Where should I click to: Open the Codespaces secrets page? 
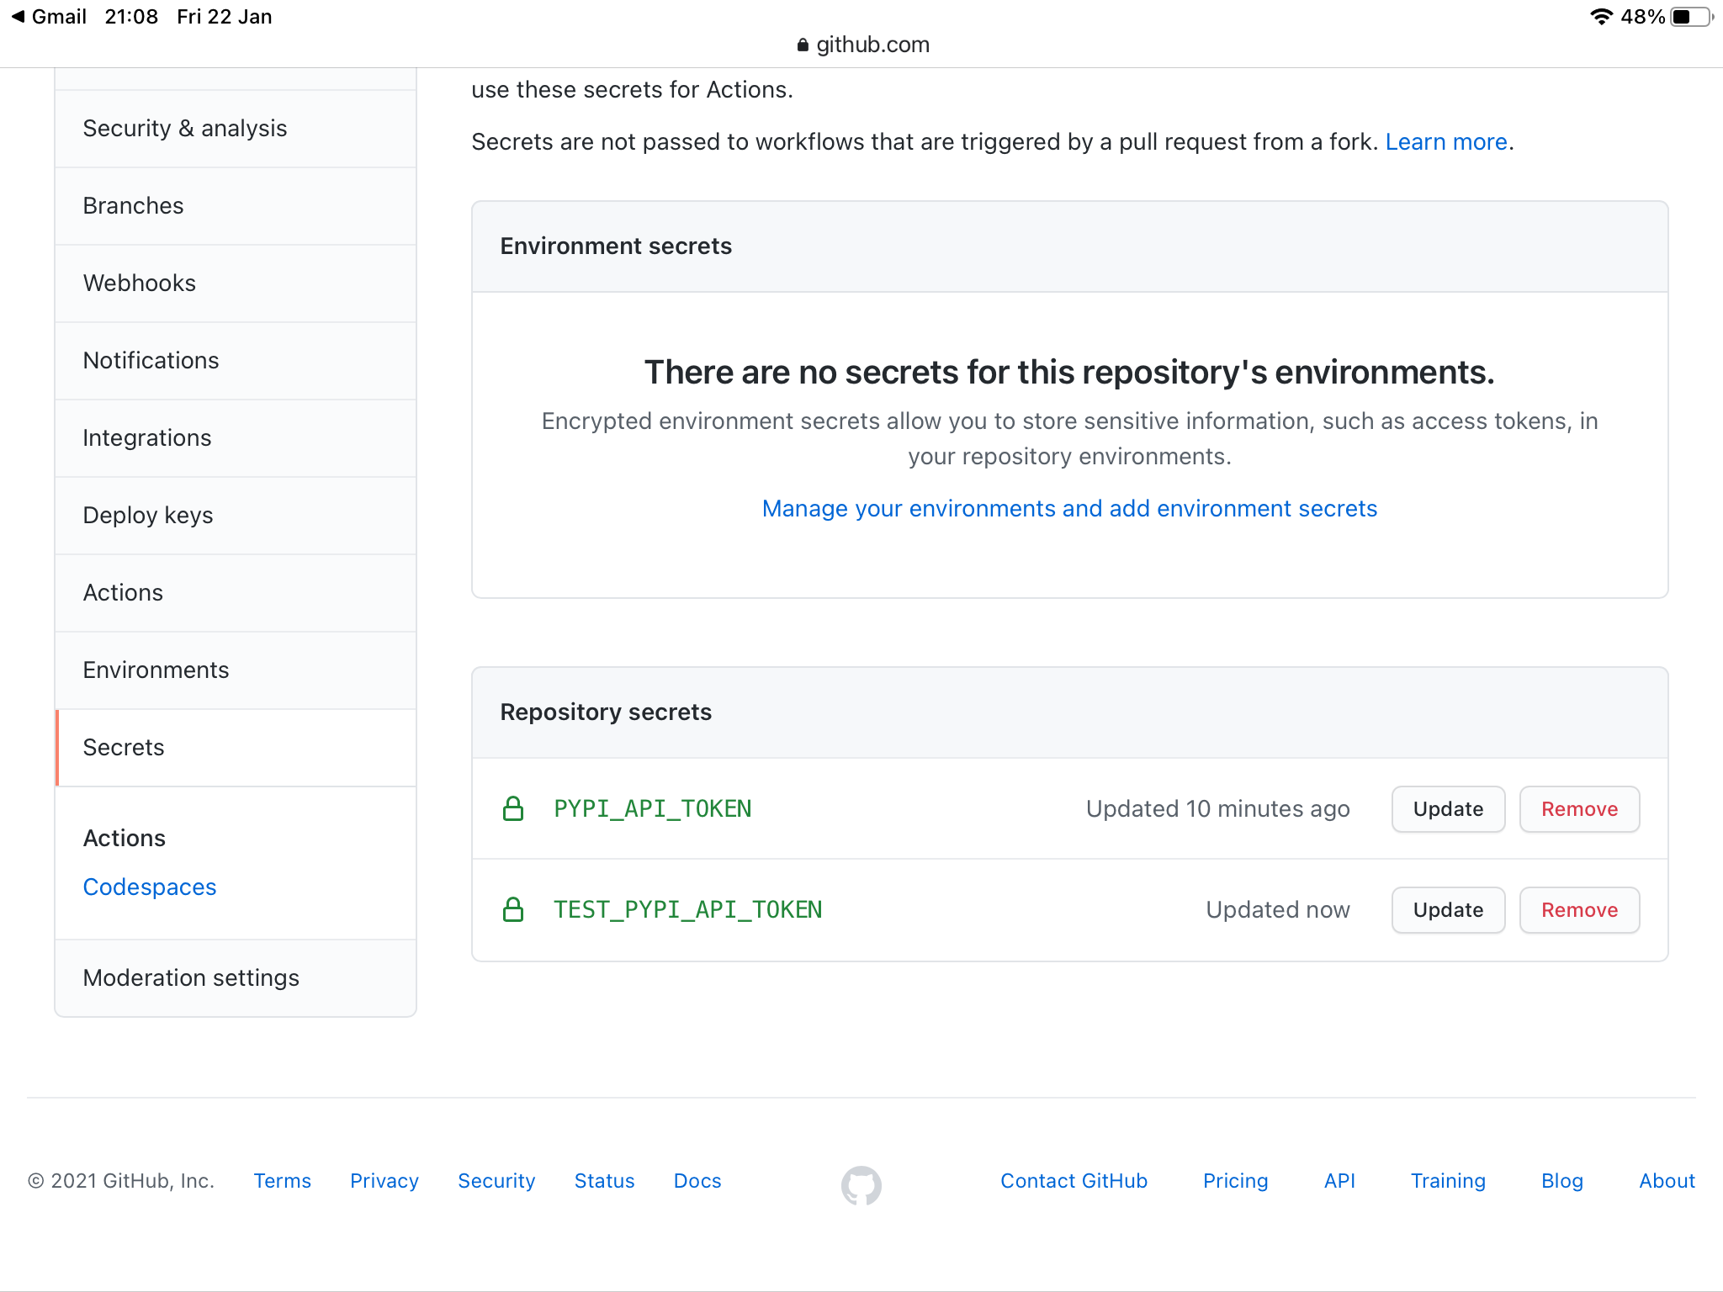pyautogui.click(x=150, y=887)
